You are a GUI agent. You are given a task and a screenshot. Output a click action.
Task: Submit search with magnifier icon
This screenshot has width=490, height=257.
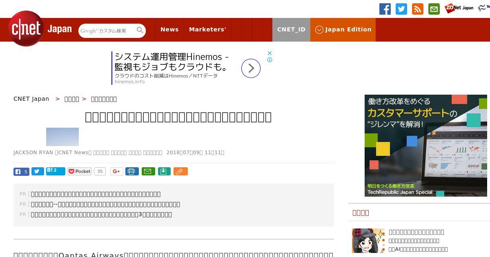pyautogui.click(x=140, y=31)
